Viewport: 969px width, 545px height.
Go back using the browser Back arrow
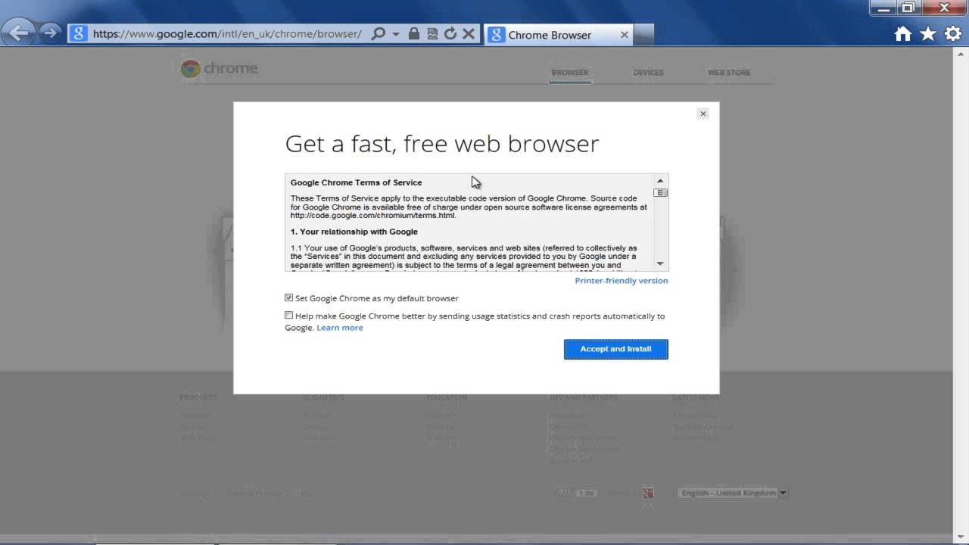tap(19, 33)
